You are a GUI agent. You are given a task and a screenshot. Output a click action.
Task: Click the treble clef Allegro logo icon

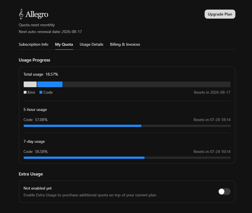click(21, 14)
